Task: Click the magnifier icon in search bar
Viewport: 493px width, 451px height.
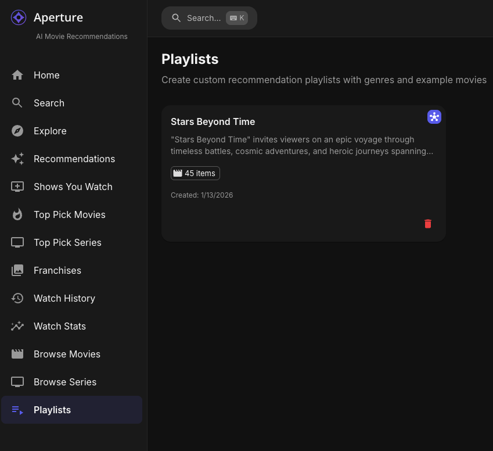Action: pyautogui.click(x=177, y=18)
